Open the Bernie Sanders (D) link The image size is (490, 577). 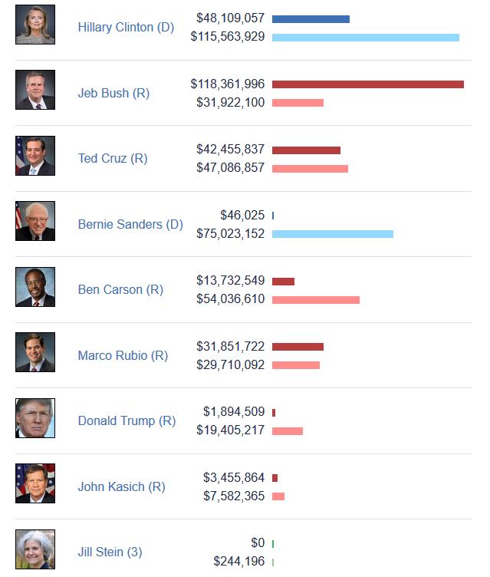pos(130,225)
